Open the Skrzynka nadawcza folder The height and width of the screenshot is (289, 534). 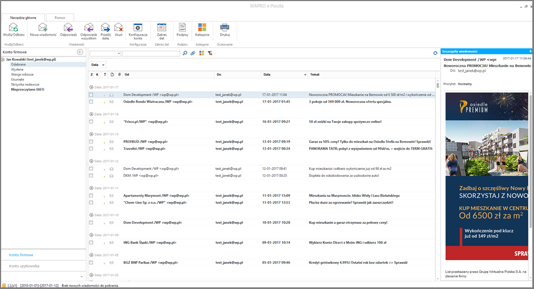point(25,84)
